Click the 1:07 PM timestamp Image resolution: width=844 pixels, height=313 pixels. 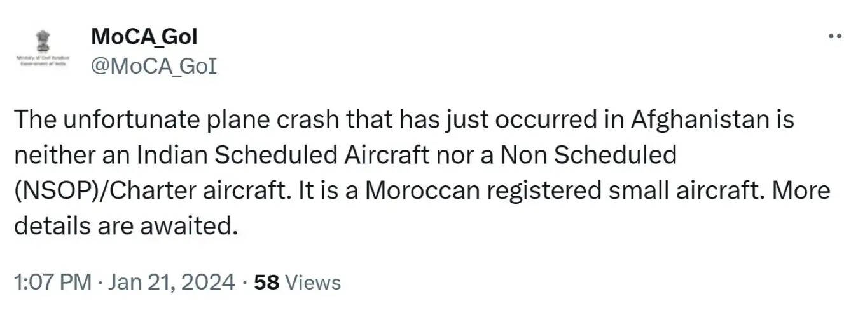coord(52,282)
